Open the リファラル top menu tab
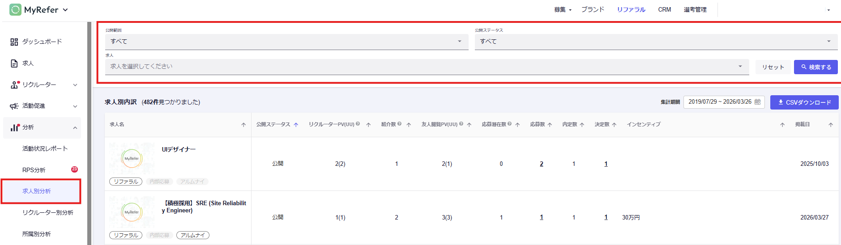This screenshot has width=841, height=245. [631, 9]
